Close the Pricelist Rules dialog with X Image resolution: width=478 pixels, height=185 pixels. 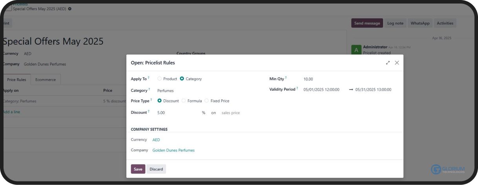(397, 63)
